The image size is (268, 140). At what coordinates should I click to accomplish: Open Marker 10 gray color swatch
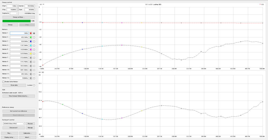click(x=31, y=70)
